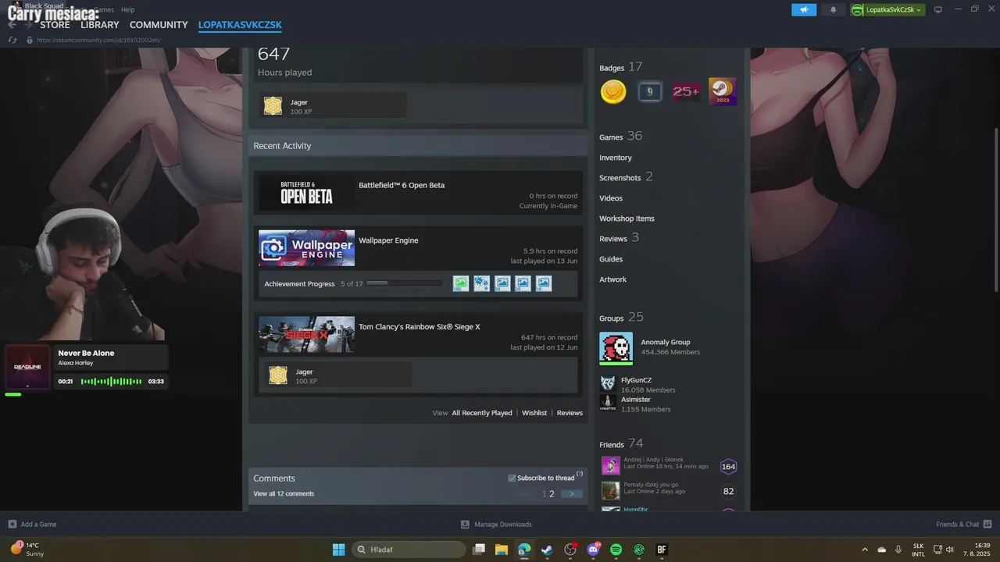1000x562 pixels.
Task: Click the first Wallpaper Engine achievement icon
Action: coord(461,283)
